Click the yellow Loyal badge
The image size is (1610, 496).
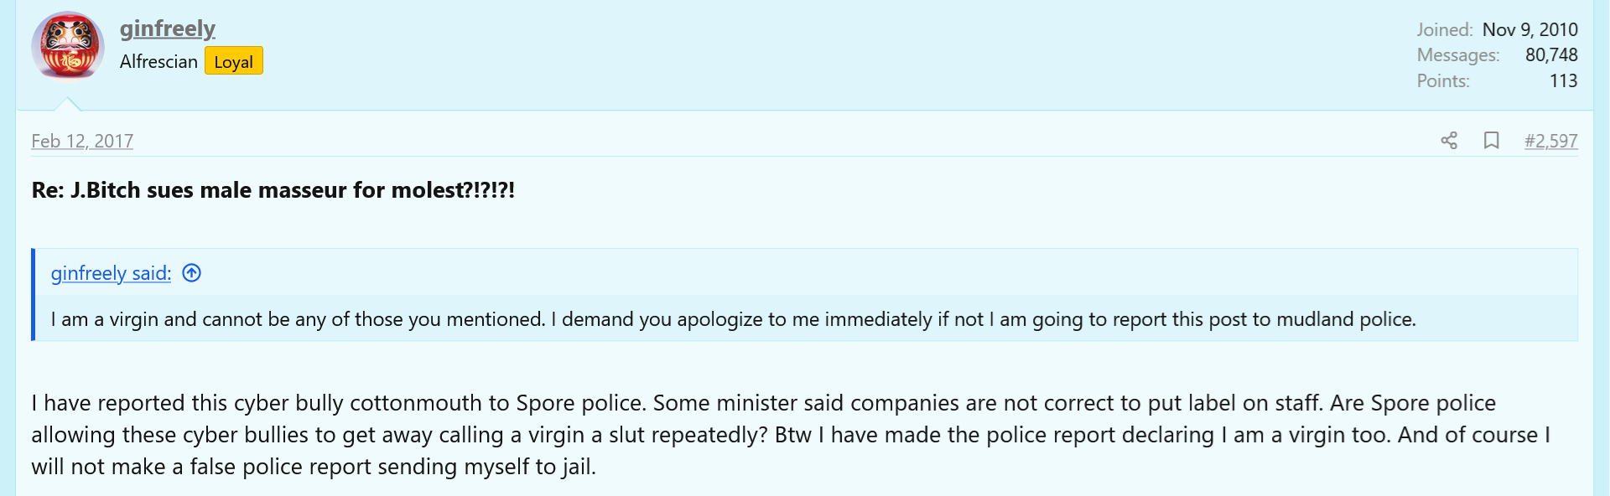(x=233, y=61)
